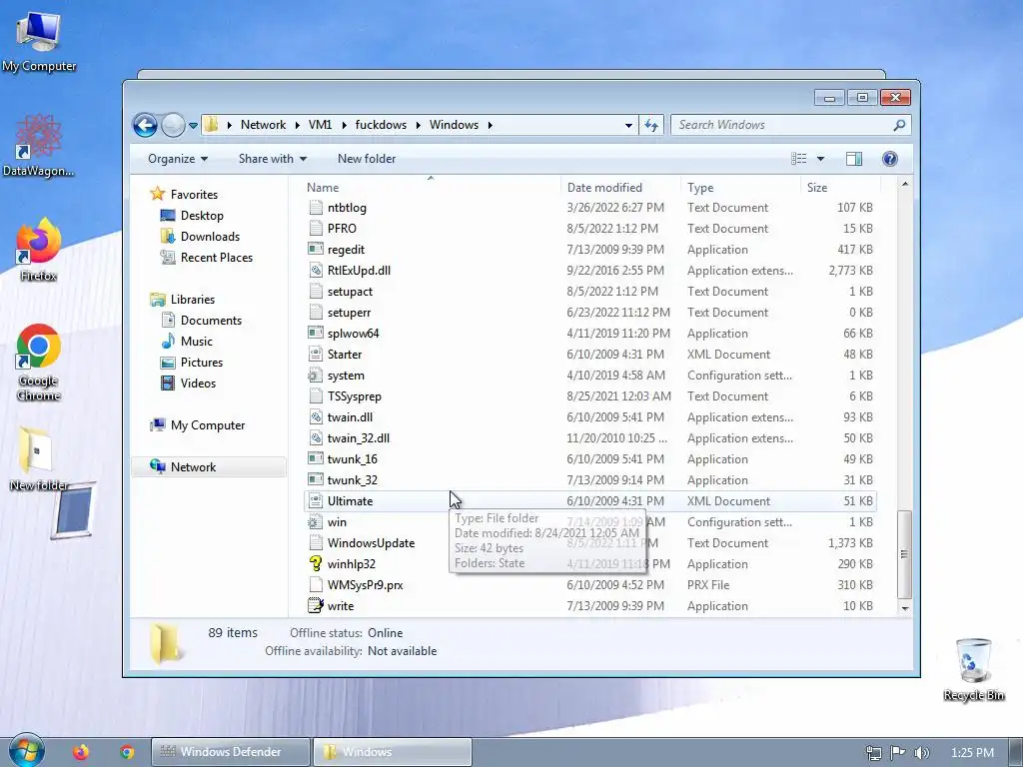Select the file named PFRO
The height and width of the screenshot is (767, 1023).
(342, 229)
